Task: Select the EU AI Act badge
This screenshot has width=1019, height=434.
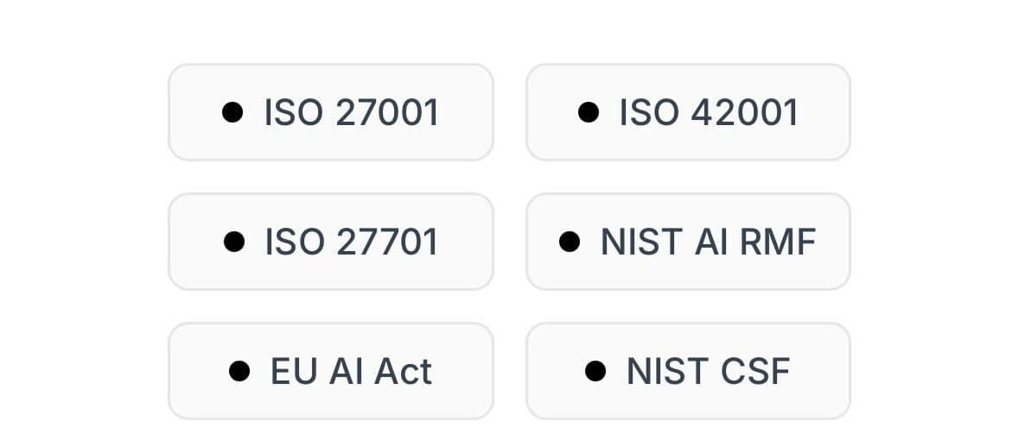Action: tap(331, 371)
